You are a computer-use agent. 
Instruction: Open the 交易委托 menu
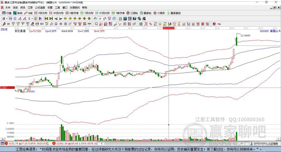(74, 8)
